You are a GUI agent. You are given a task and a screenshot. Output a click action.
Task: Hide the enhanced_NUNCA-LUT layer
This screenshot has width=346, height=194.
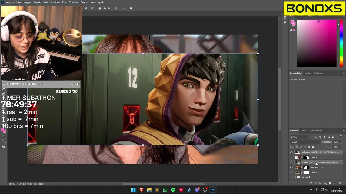[x=291, y=152]
